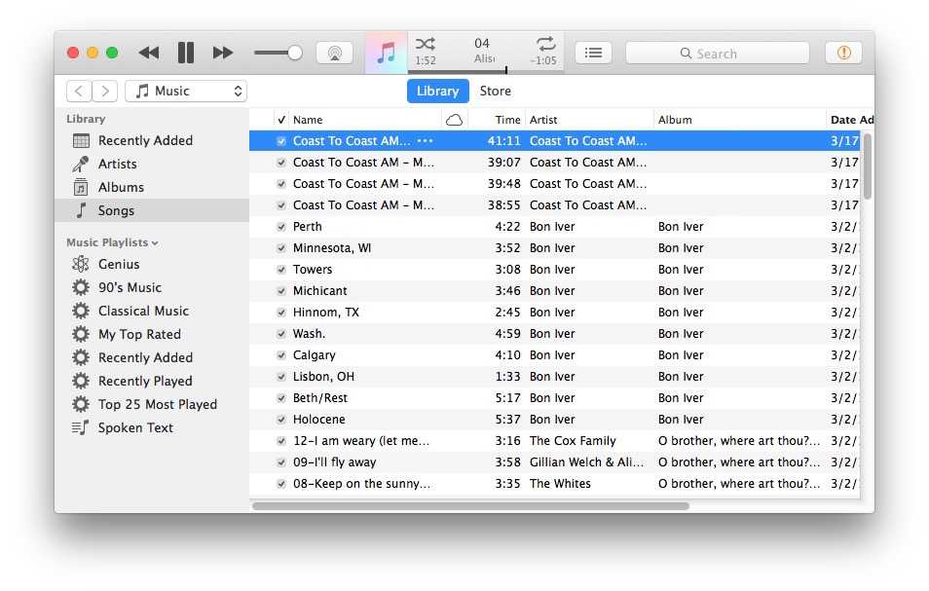
Task: Select the song Wash.
Action: (x=554, y=333)
